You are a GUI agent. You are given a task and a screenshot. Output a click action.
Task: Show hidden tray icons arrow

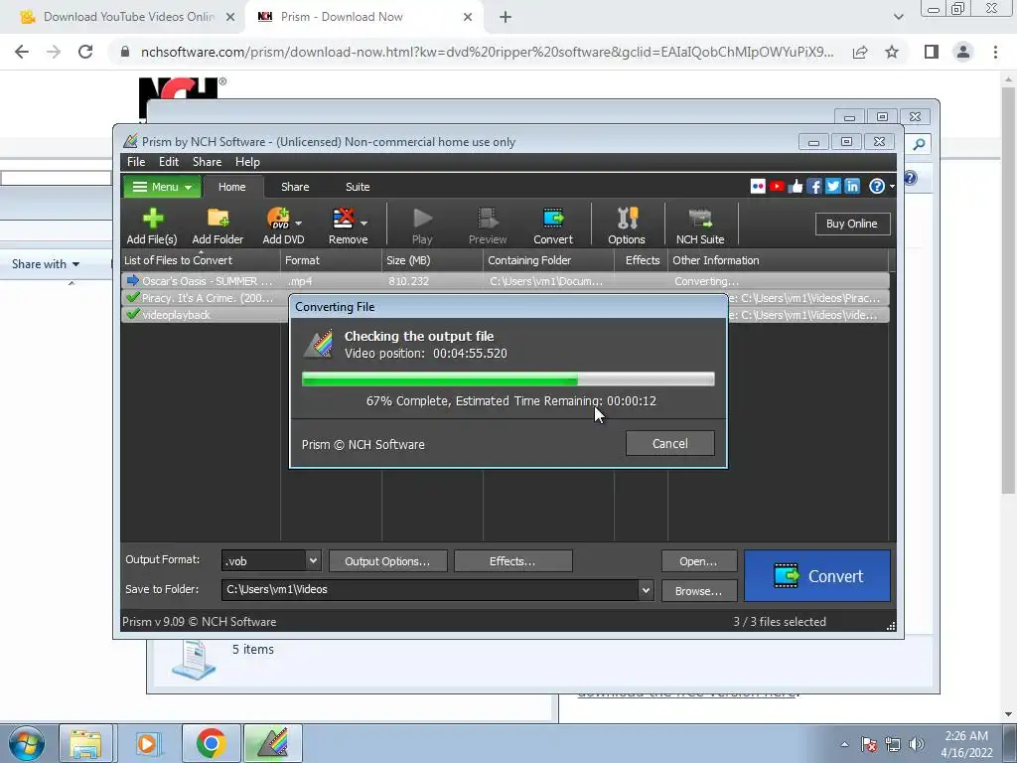(x=844, y=744)
